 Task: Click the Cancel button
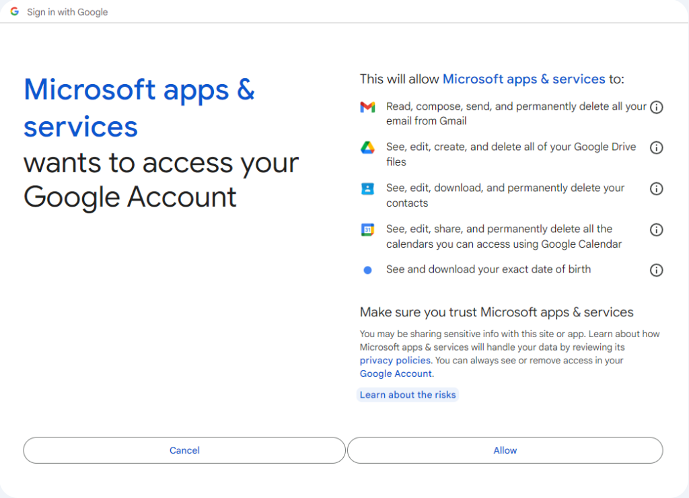pos(184,450)
